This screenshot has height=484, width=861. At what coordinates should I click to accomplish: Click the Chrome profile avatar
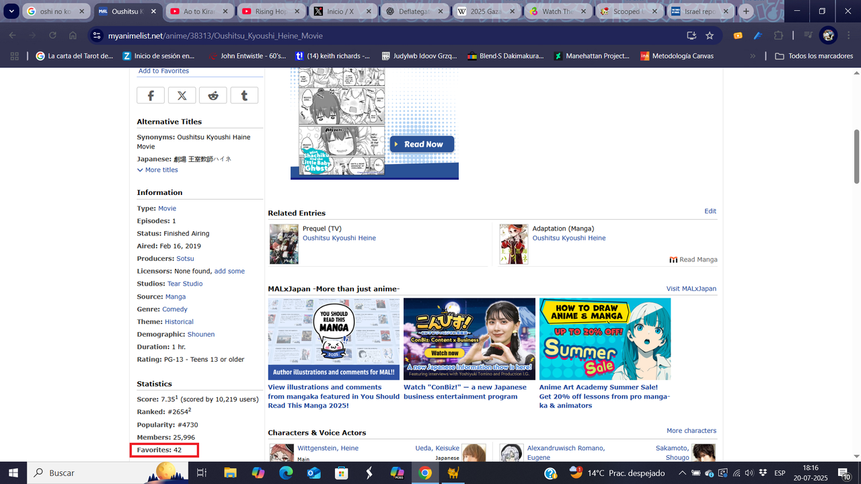click(827, 36)
